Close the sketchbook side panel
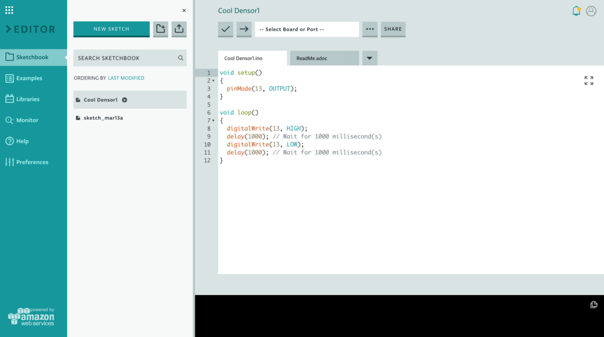 point(184,11)
